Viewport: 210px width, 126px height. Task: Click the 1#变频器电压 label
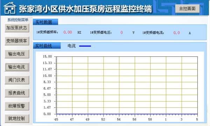(101, 33)
